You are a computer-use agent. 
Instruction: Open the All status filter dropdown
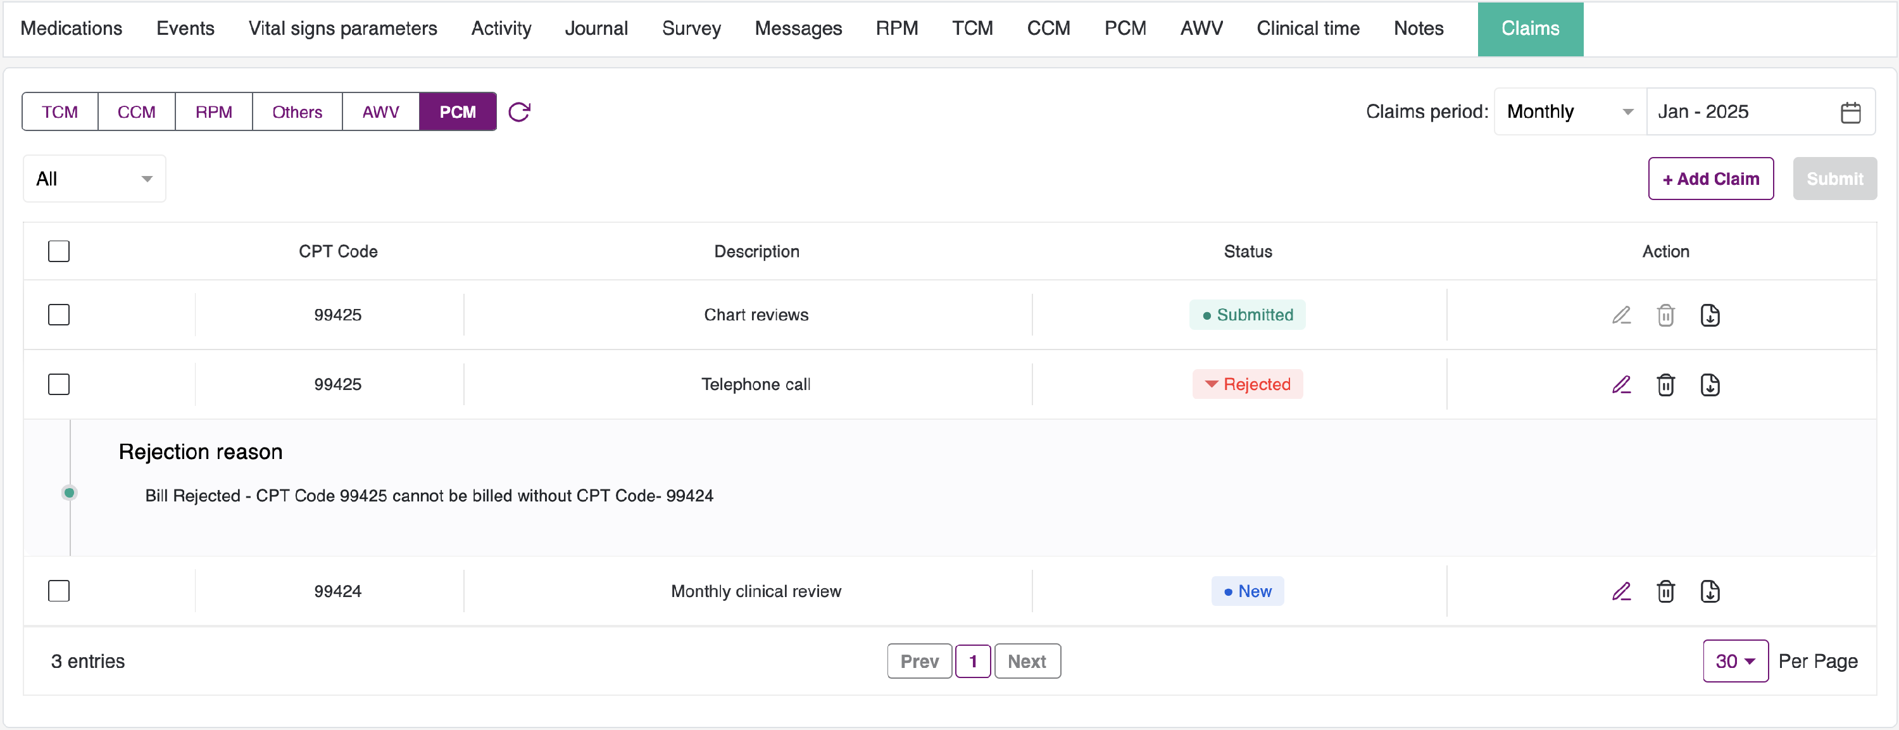(x=94, y=179)
